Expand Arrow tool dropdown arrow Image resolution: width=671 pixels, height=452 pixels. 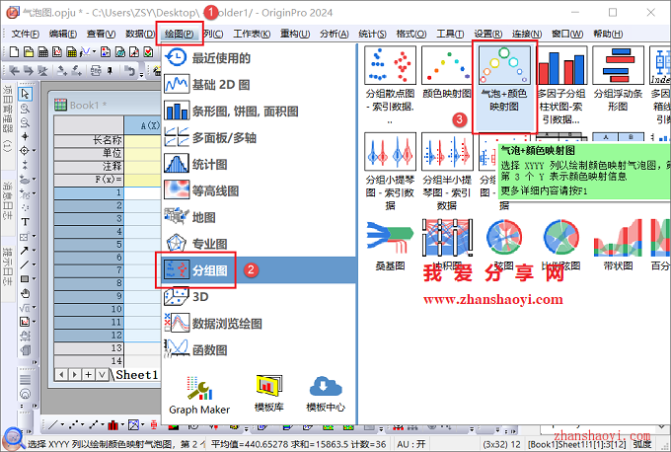click(34, 250)
